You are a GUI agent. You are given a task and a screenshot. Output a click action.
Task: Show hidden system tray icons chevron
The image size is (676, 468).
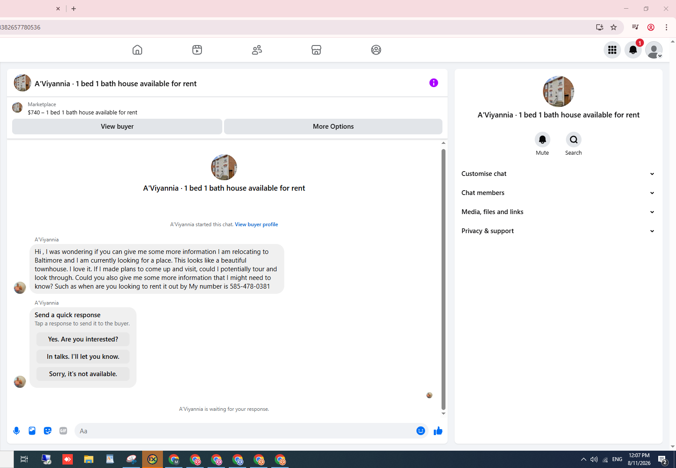click(584, 459)
